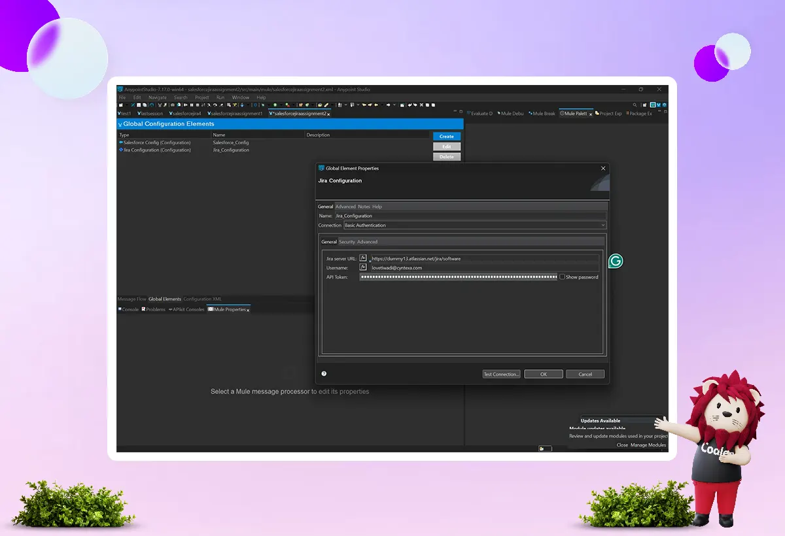
Task: Open the Project Exp view tab
Action: pos(608,114)
